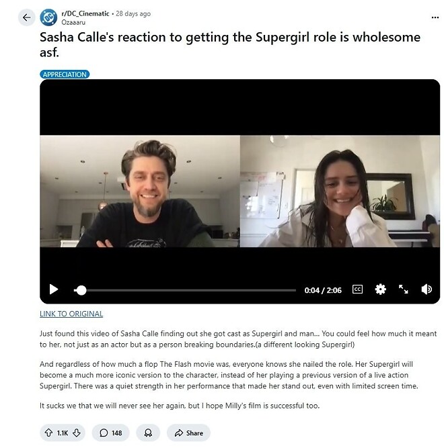Open the LINK TO ORIGINAL hyperlink
This screenshot has height=448, width=444.
coord(71,314)
